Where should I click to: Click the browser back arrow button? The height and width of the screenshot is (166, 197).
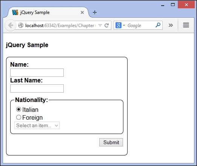11,25
